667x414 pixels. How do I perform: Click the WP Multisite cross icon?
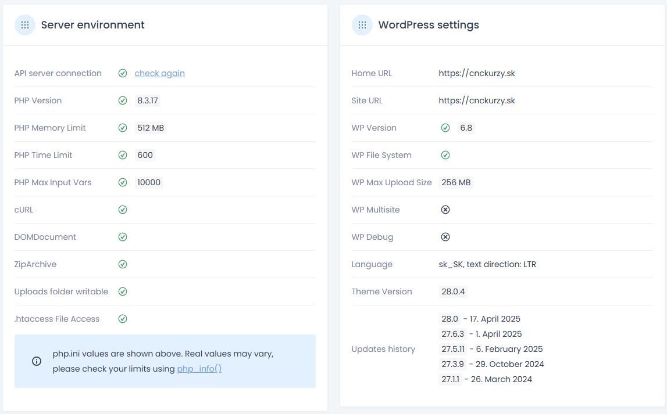(x=445, y=210)
